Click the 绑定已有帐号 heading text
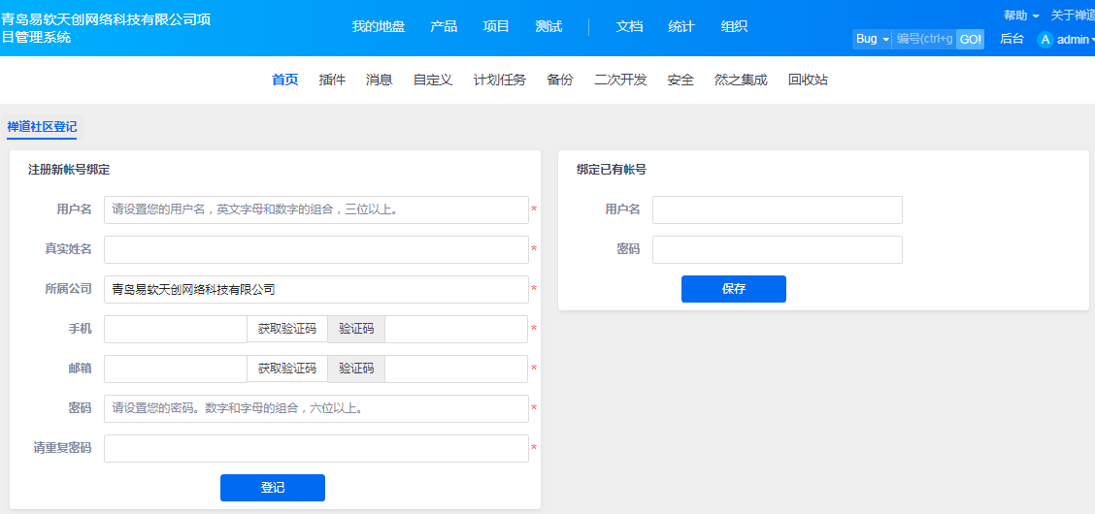1095x514 pixels. pos(611,170)
